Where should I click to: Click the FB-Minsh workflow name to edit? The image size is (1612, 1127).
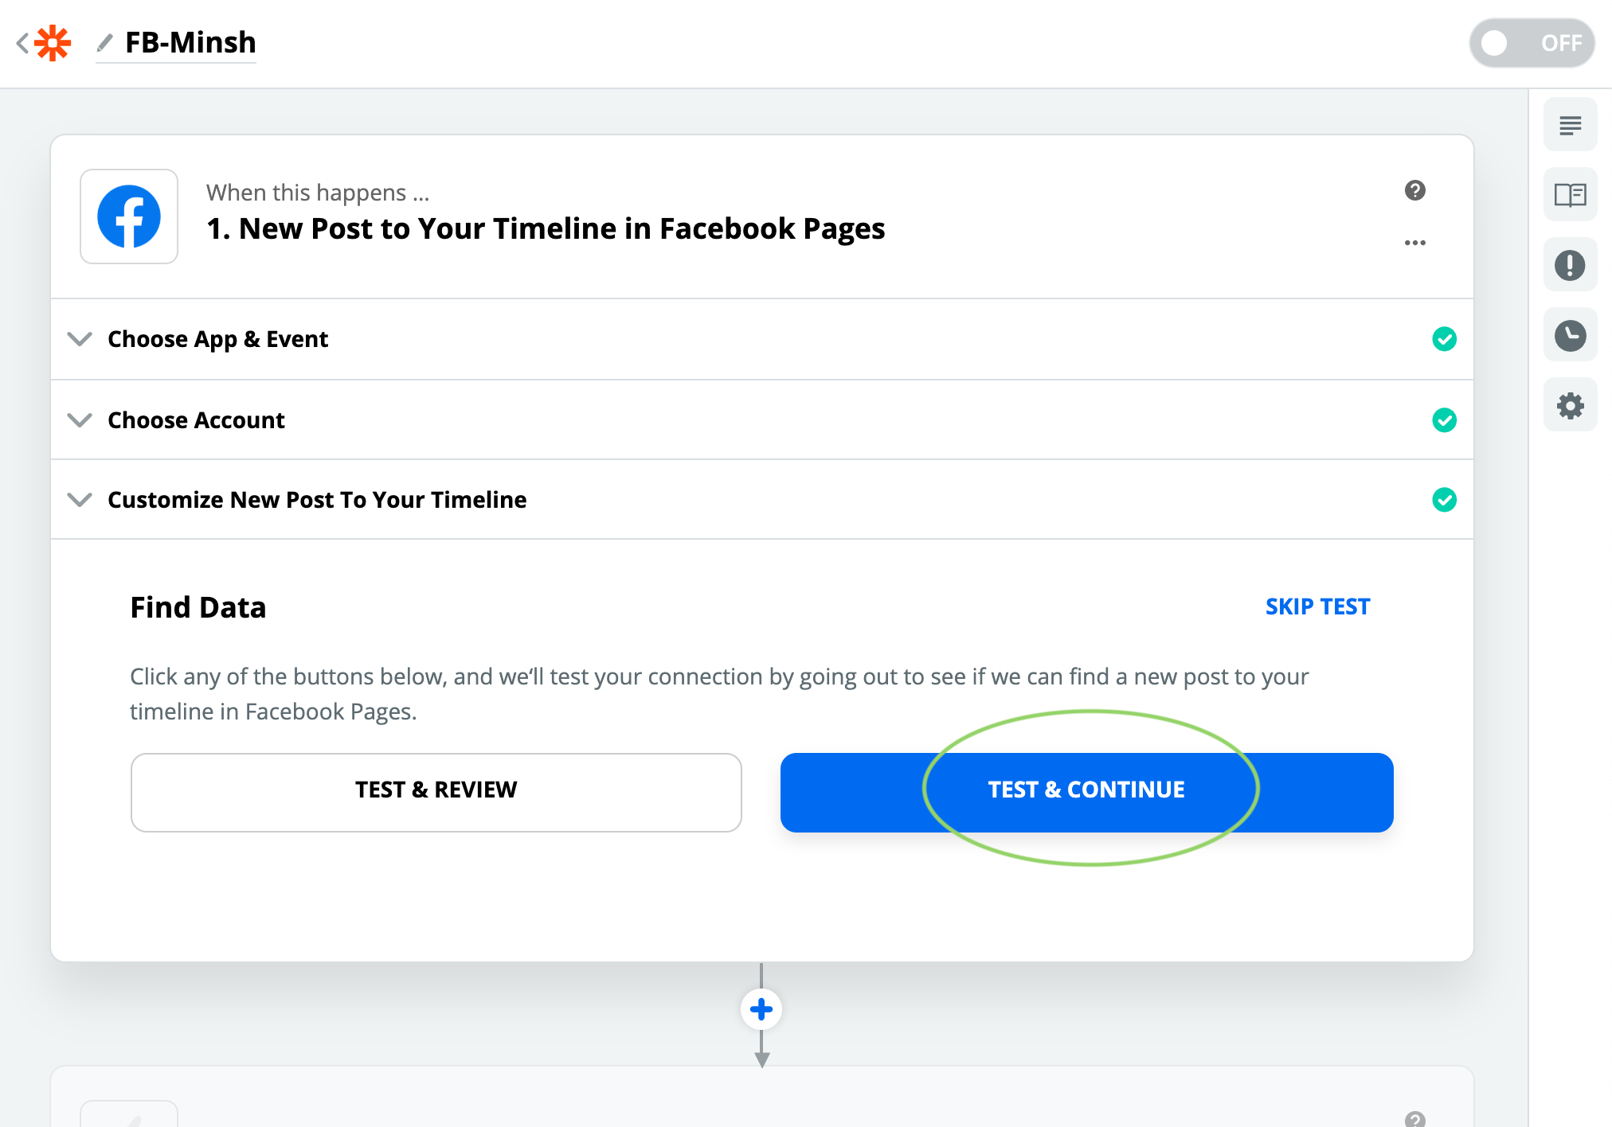pos(190,41)
